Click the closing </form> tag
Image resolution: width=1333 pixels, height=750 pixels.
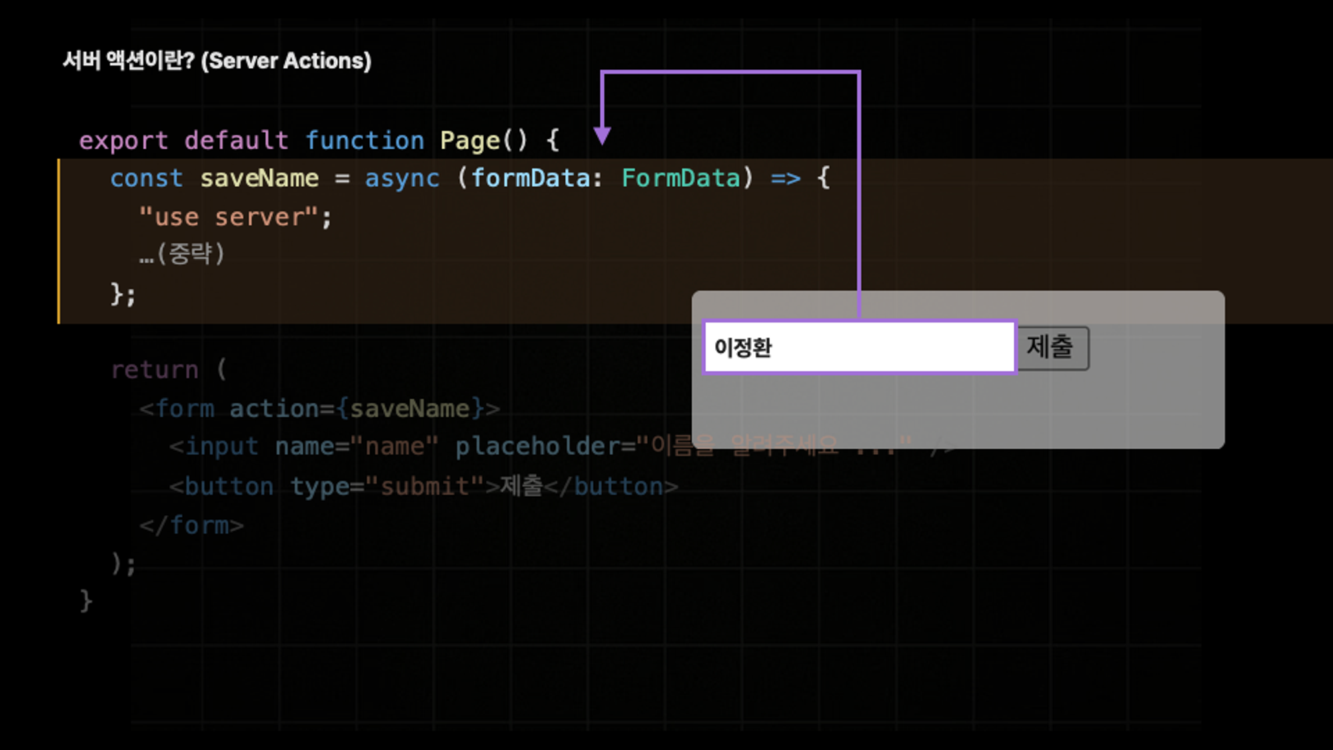(191, 525)
